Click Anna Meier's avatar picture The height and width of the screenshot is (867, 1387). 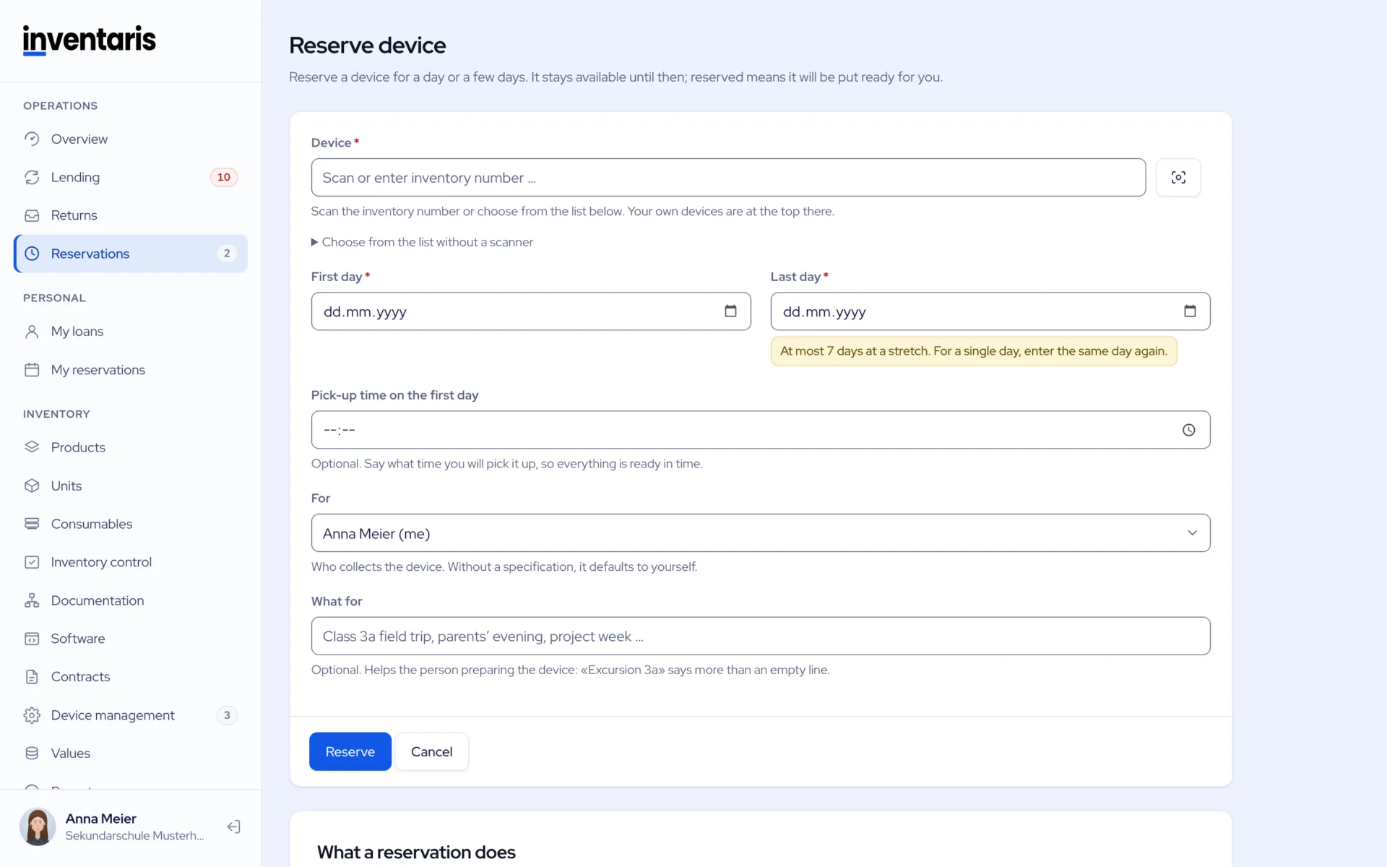[38, 827]
